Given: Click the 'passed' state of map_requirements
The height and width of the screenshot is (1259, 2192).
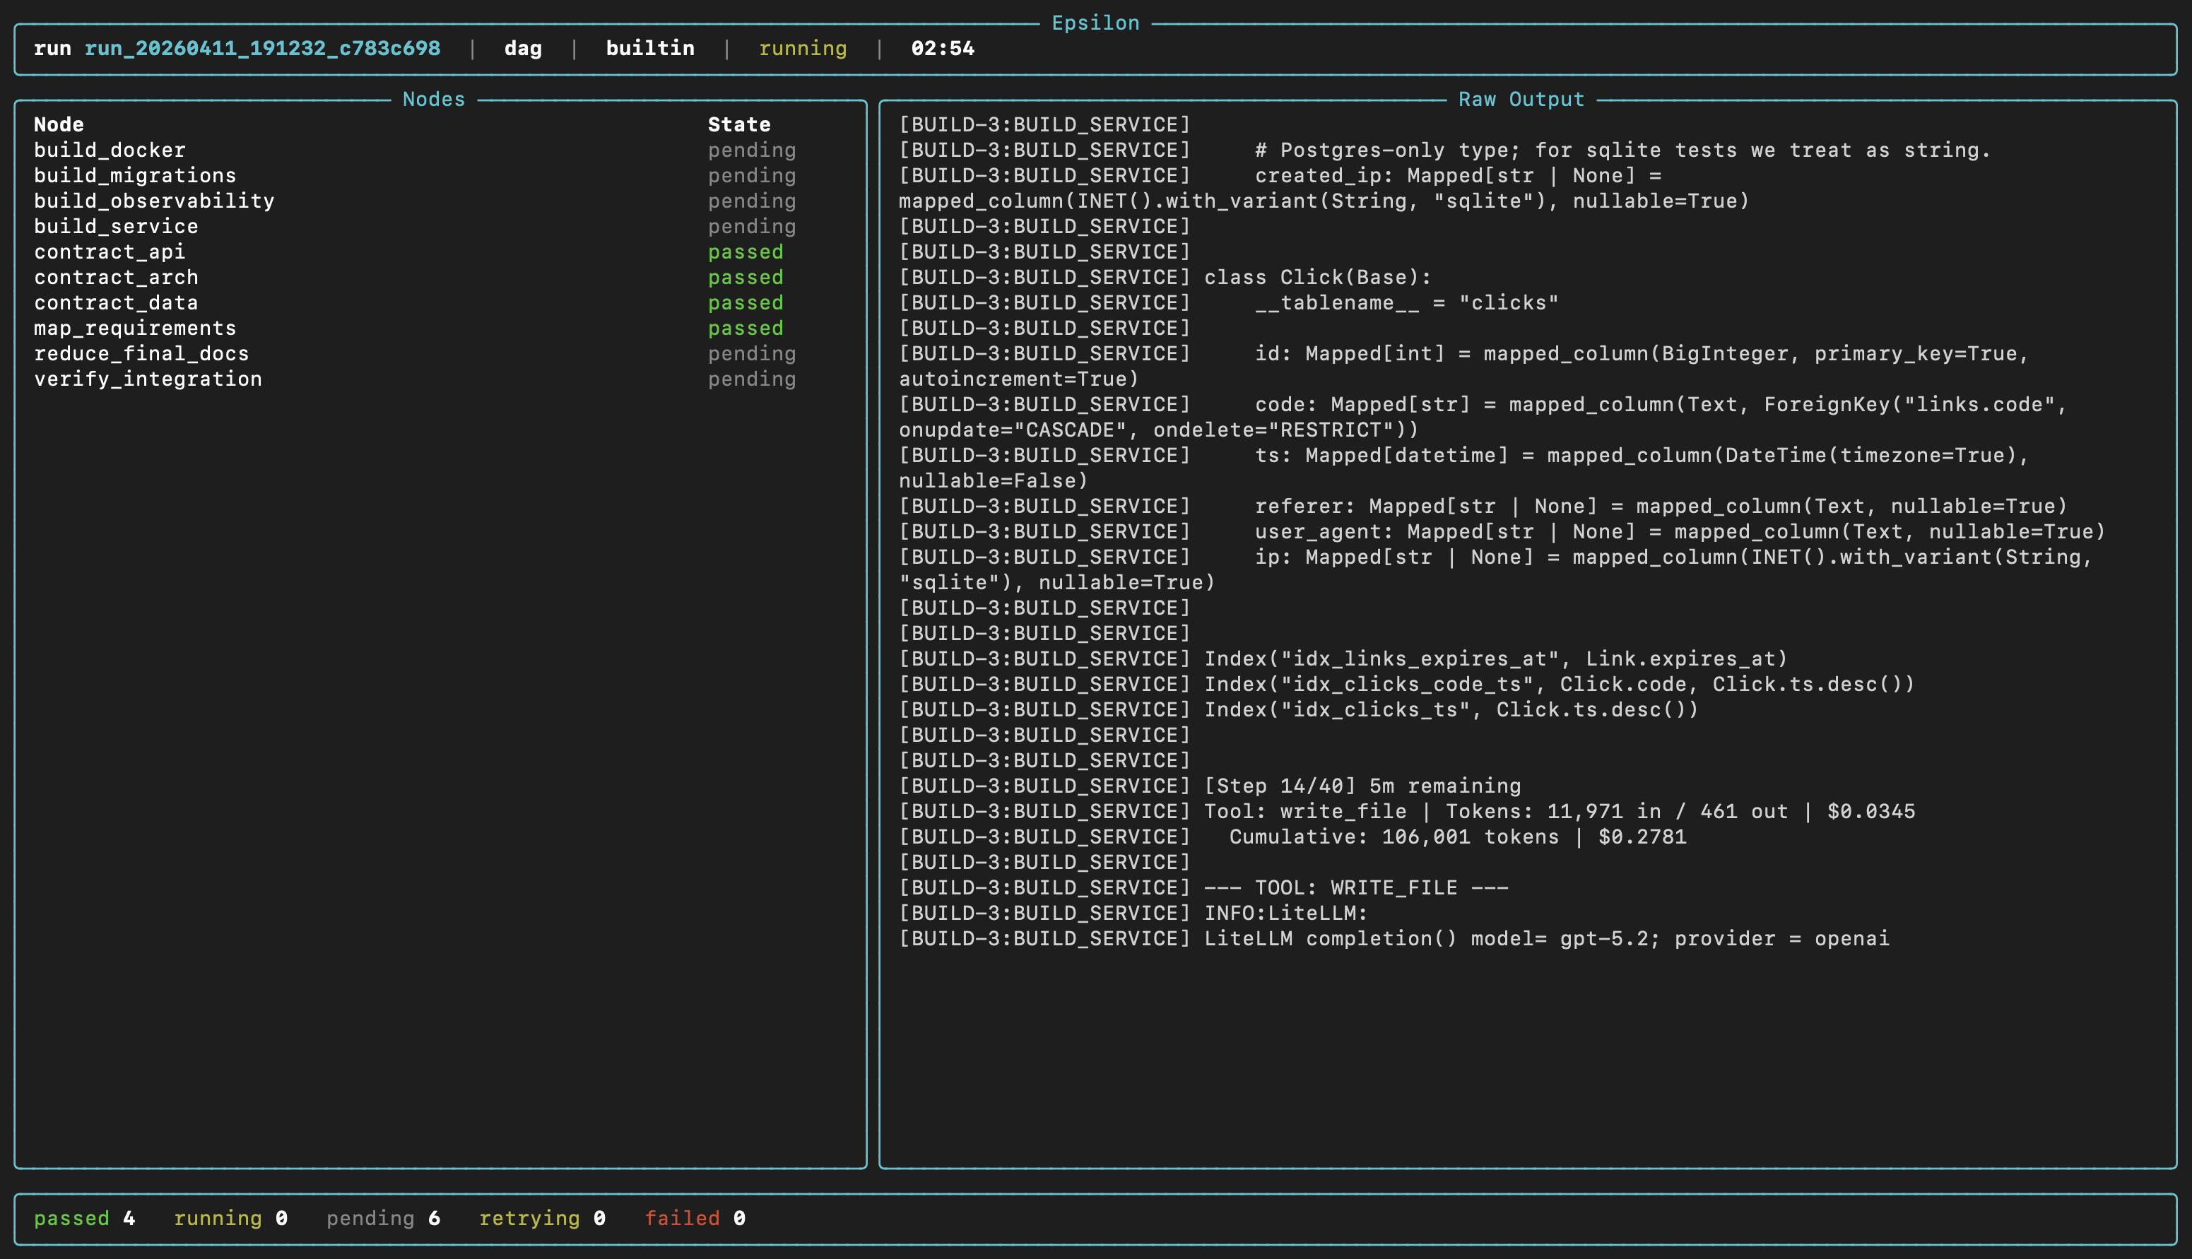Looking at the screenshot, I should (x=746, y=328).
